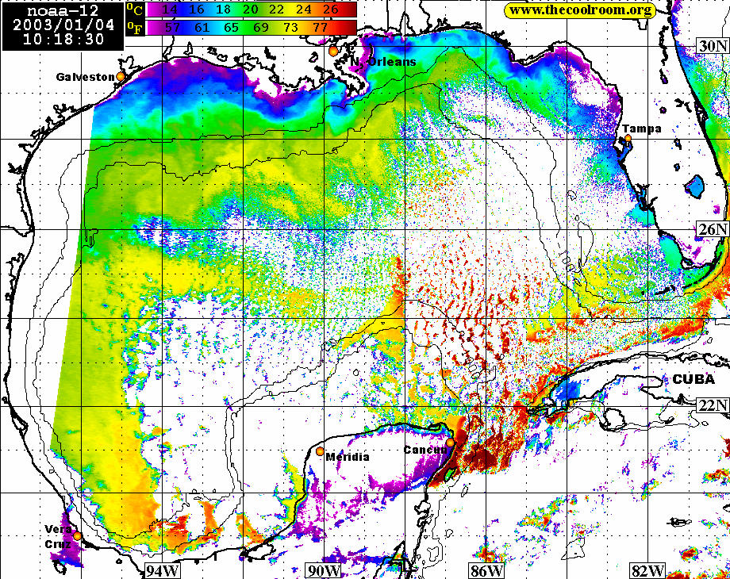Click the 22N latitude label
The image size is (730, 579).
click(713, 405)
